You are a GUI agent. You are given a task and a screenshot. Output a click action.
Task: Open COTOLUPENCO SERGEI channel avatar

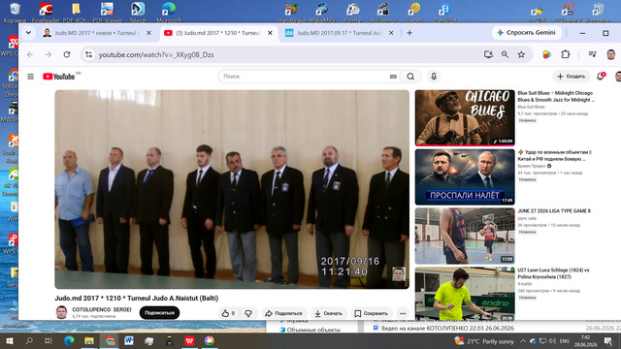pos(61,312)
